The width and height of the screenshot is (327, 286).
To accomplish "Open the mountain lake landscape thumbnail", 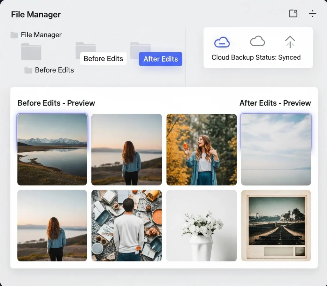I will point(52,149).
